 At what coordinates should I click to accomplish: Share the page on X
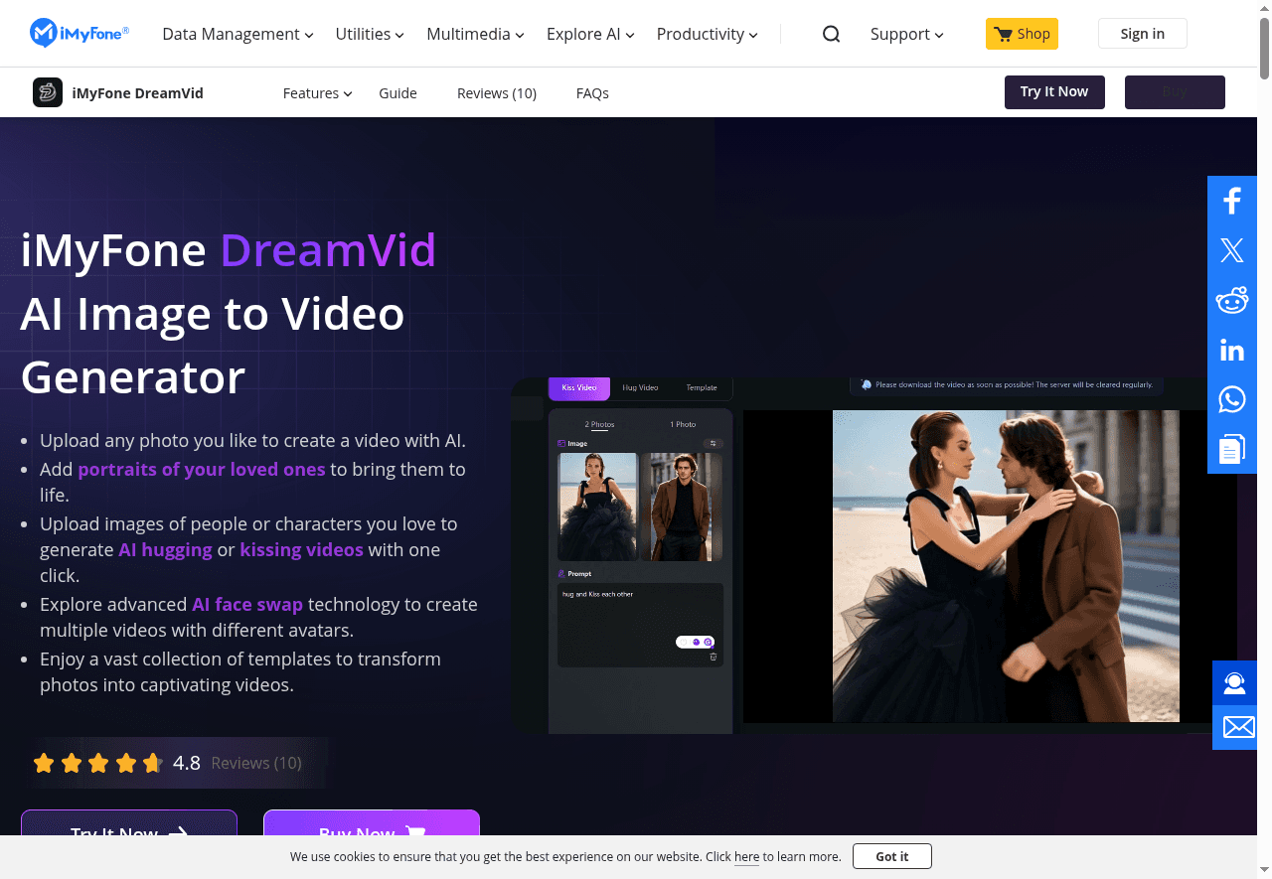(x=1232, y=249)
